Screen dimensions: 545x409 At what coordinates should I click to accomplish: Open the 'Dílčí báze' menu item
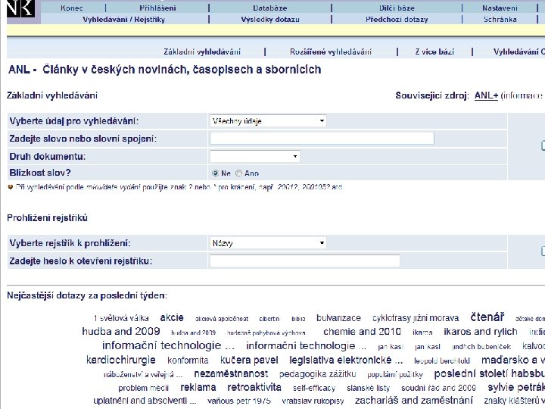[x=397, y=8]
